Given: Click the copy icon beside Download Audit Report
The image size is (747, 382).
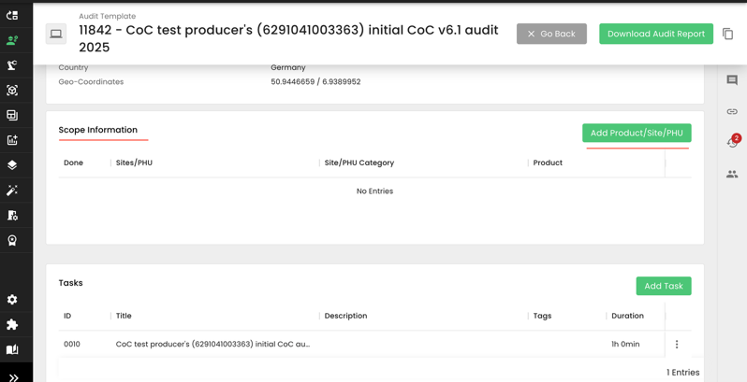Looking at the screenshot, I should point(727,34).
